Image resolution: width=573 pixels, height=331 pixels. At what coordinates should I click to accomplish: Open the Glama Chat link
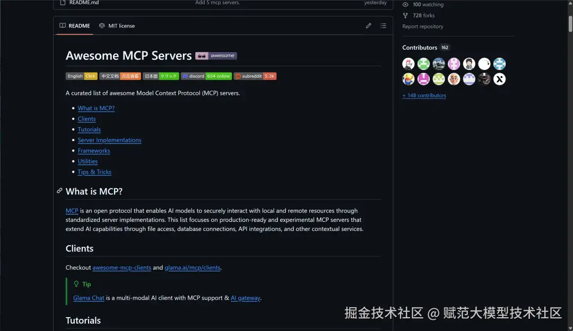click(x=89, y=298)
